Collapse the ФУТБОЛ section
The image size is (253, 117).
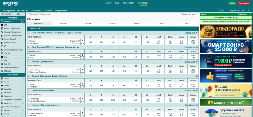click(x=29, y=28)
